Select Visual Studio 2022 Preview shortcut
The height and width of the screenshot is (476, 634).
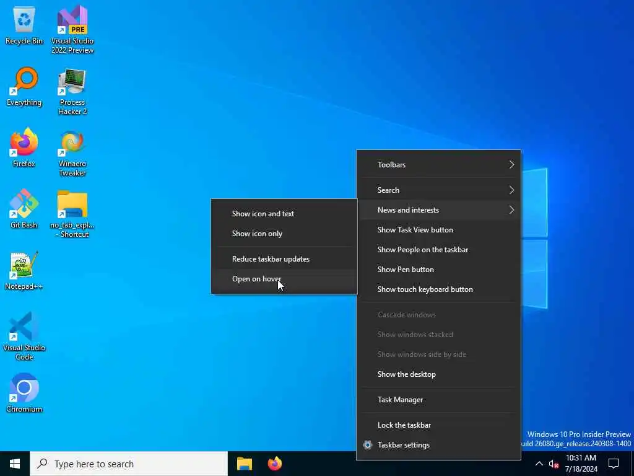click(72, 30)
